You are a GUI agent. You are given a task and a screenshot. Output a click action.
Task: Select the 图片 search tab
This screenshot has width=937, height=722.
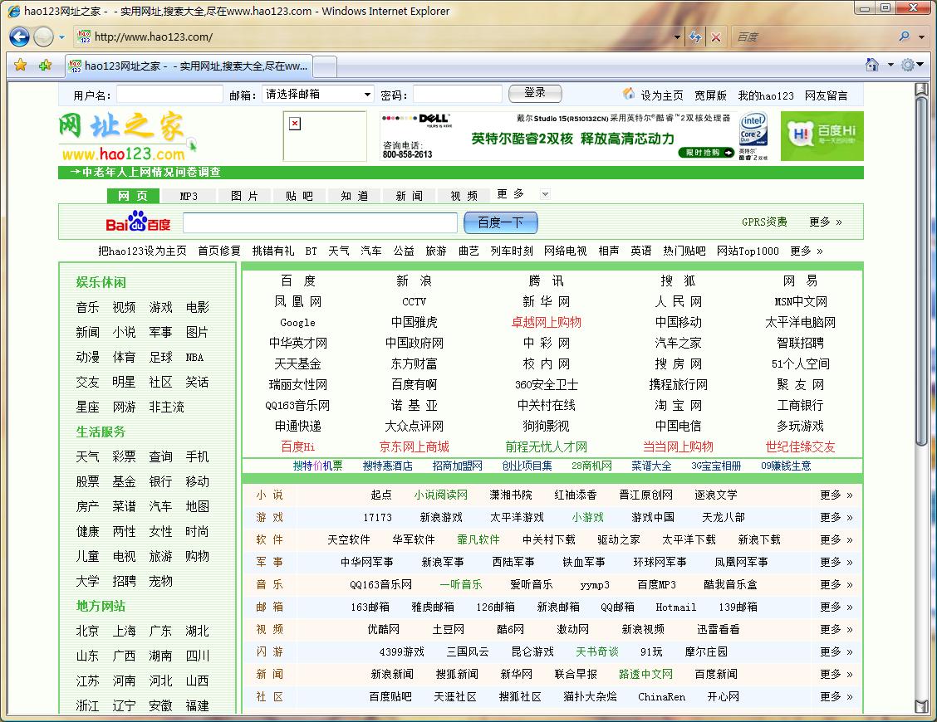click(x=244, y=196)
